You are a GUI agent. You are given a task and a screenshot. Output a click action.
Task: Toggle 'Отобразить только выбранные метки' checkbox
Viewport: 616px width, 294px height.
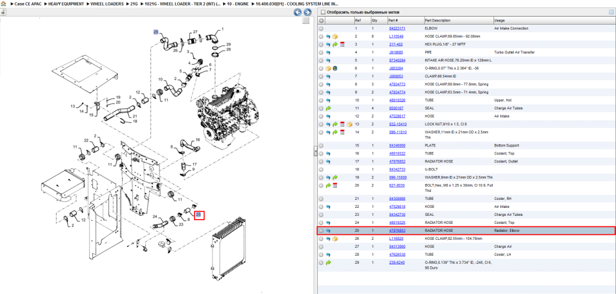pos(323,12)
